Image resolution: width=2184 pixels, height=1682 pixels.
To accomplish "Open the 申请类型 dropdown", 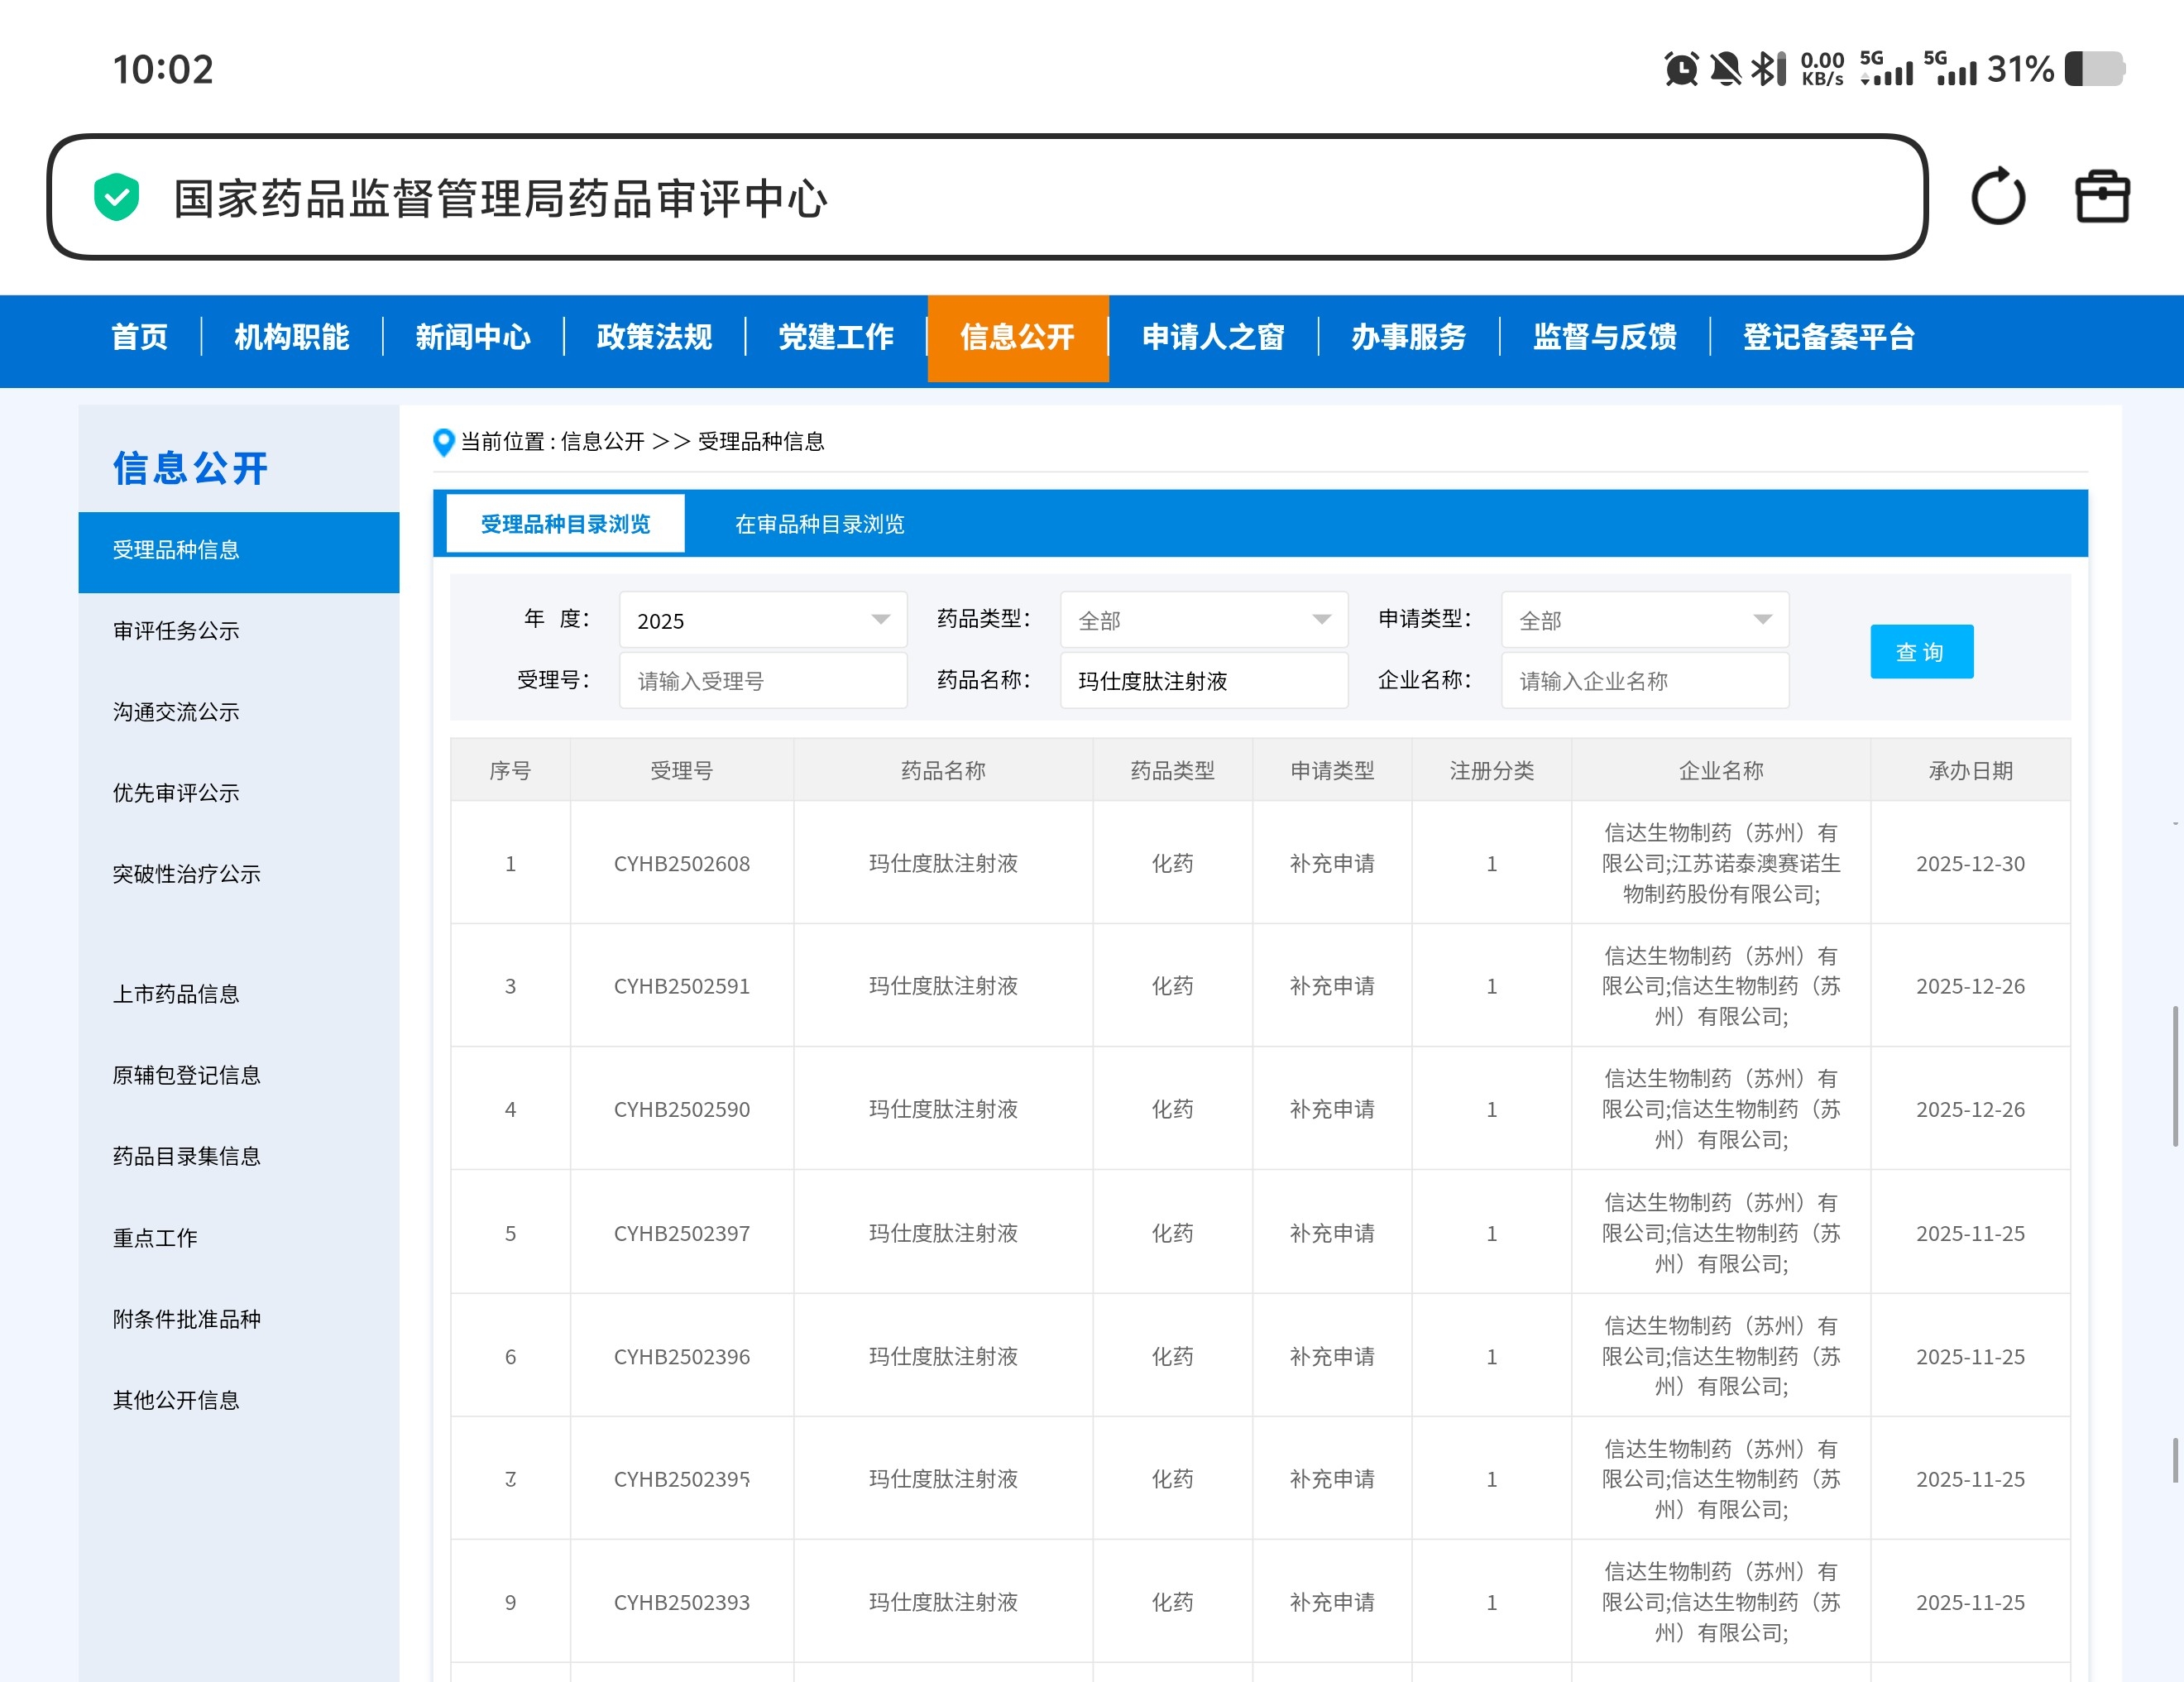I will click(1644, 620).
